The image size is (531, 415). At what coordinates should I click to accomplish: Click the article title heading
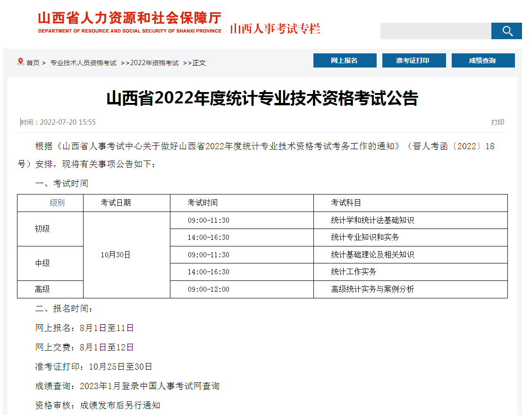click(262, 99)
